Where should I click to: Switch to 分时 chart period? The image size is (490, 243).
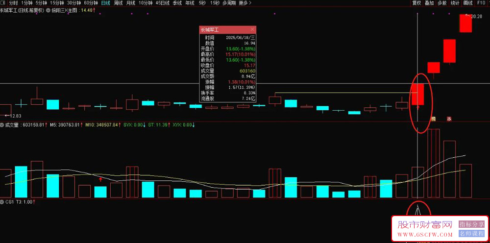click(13, 3)
